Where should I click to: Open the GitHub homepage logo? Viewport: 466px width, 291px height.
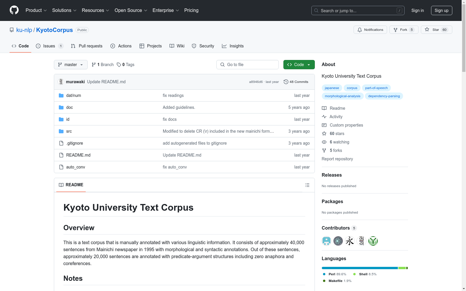click(x=14, y=10)
